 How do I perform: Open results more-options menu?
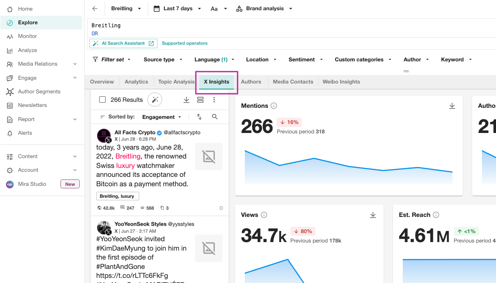pos(214,100)
